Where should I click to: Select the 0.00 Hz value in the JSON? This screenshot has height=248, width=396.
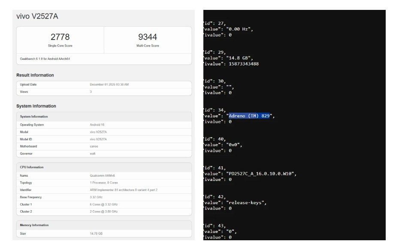click(242, 29)
